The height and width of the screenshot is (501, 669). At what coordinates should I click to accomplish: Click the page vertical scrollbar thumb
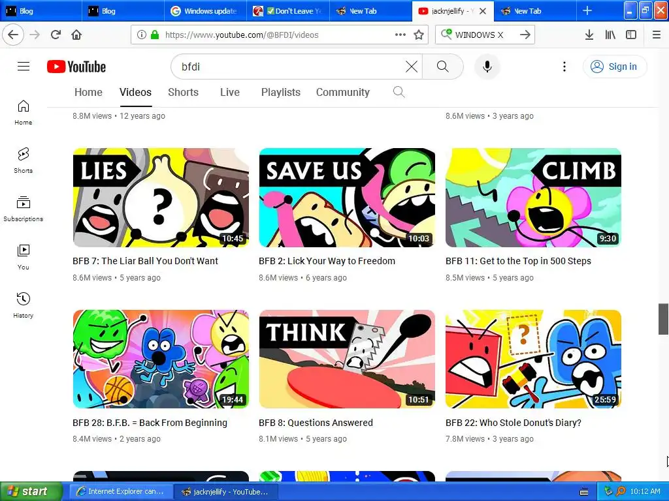coord(663,319)
